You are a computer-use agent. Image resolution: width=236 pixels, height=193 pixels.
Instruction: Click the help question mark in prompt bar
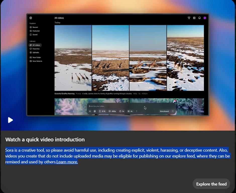click(x=136, y=111)
